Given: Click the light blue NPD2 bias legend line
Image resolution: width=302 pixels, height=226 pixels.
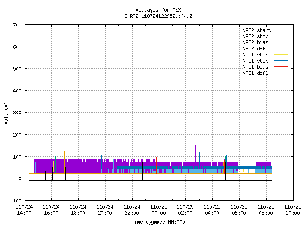Looking at the screenshot, I should [x=281, y=42].
